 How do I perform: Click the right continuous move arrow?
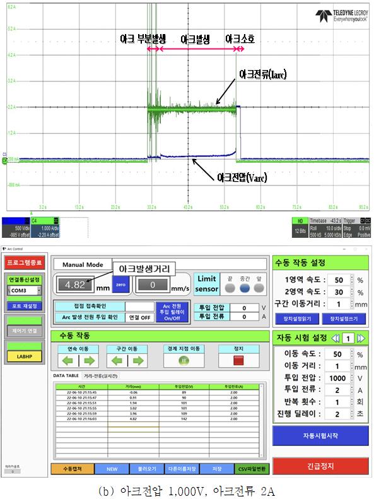(90, 361)
